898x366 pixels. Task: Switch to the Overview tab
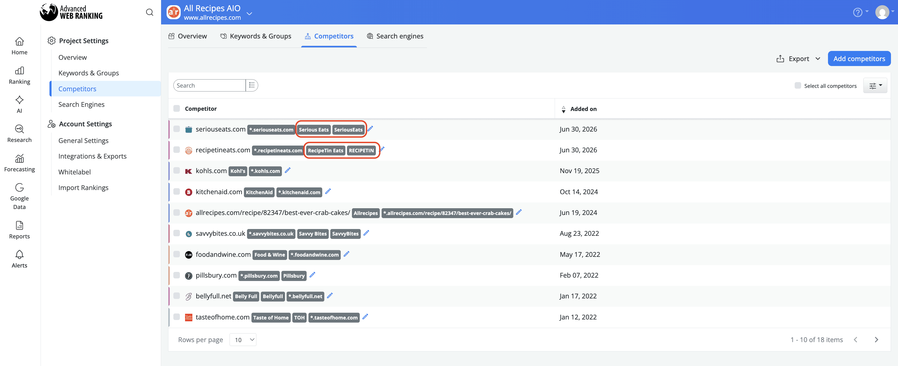pyautogui.click(x=188, y=36)
